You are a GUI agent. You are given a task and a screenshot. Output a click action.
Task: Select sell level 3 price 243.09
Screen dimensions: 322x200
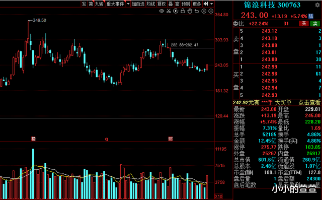[x=270, y=45]
